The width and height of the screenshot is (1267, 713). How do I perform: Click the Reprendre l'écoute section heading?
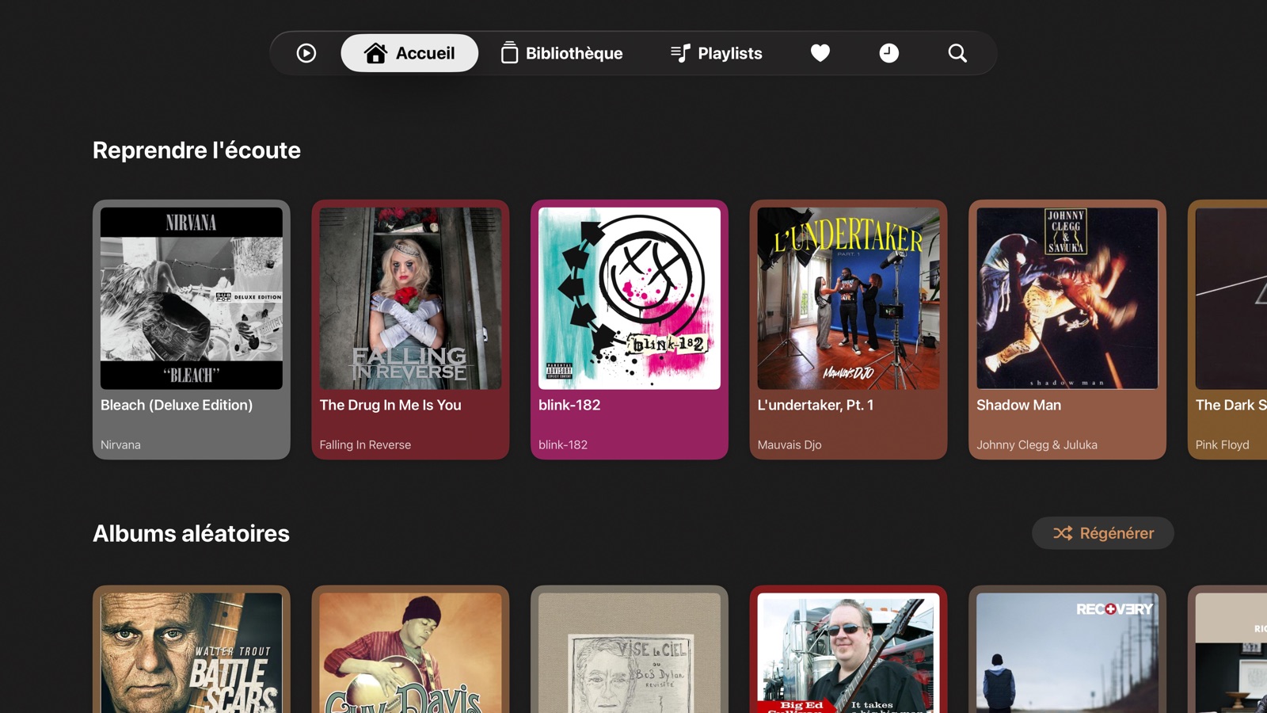click(196, 151)
